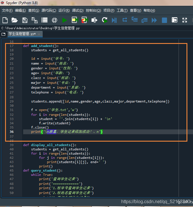The width and height of the screenshot is (193, 207).
Task: Click the 'department = input' line 26
Action: 58,88
